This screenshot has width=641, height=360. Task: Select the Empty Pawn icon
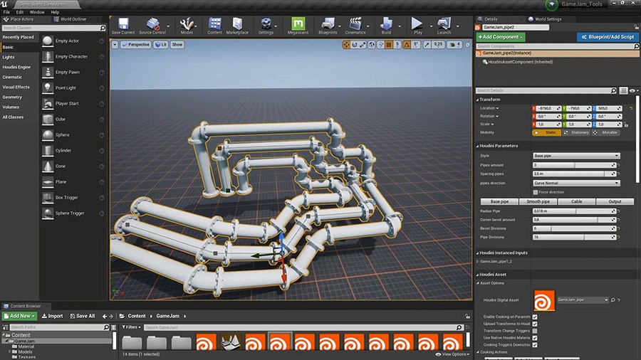(48, 73)
